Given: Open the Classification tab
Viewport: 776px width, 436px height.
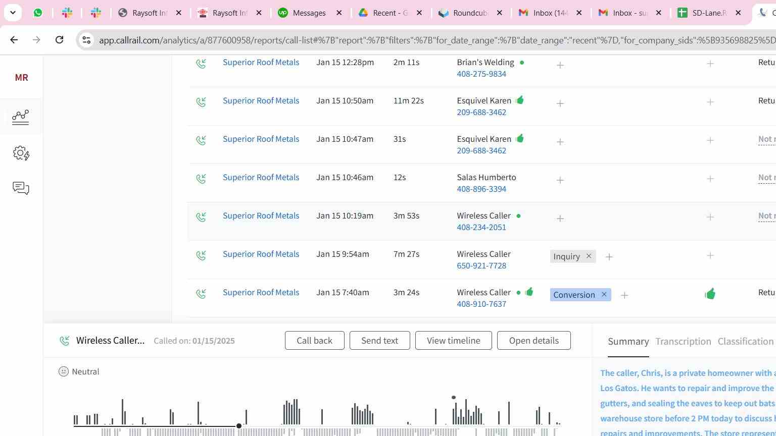Looking at the screenshot, I should click(x=746, y=341).
